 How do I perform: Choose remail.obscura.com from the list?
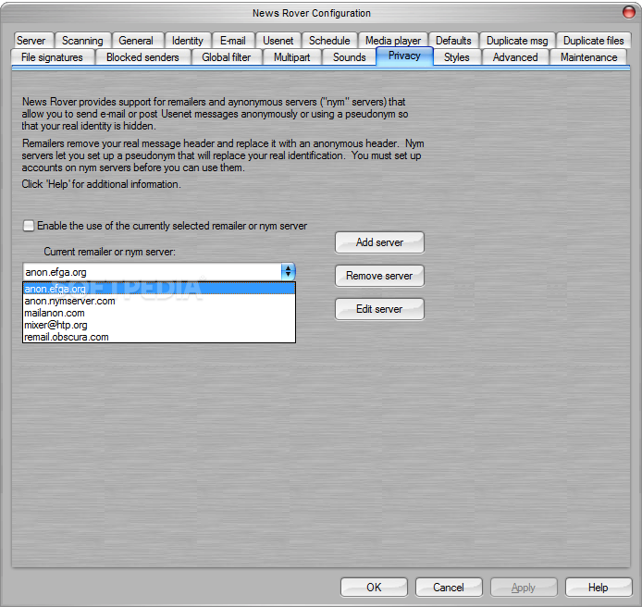pos(159,337)
